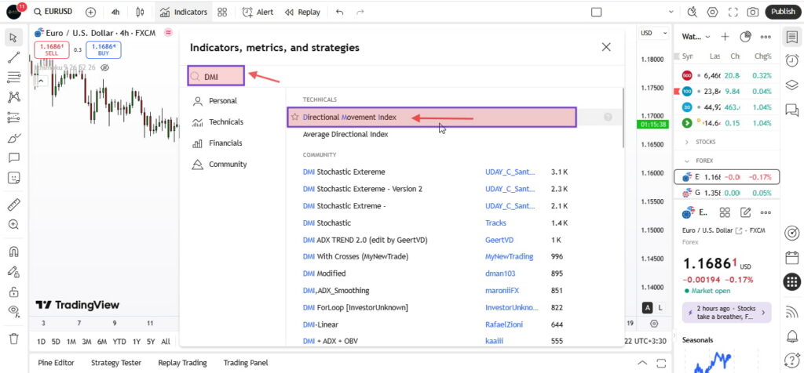
Task: Open the Trading Panel tab
Action: (x=246, y=363)
